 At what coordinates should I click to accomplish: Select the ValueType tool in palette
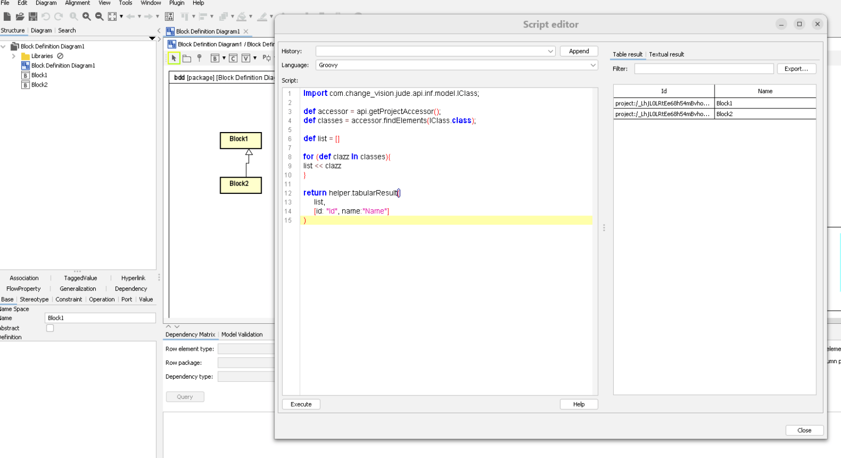245,58
